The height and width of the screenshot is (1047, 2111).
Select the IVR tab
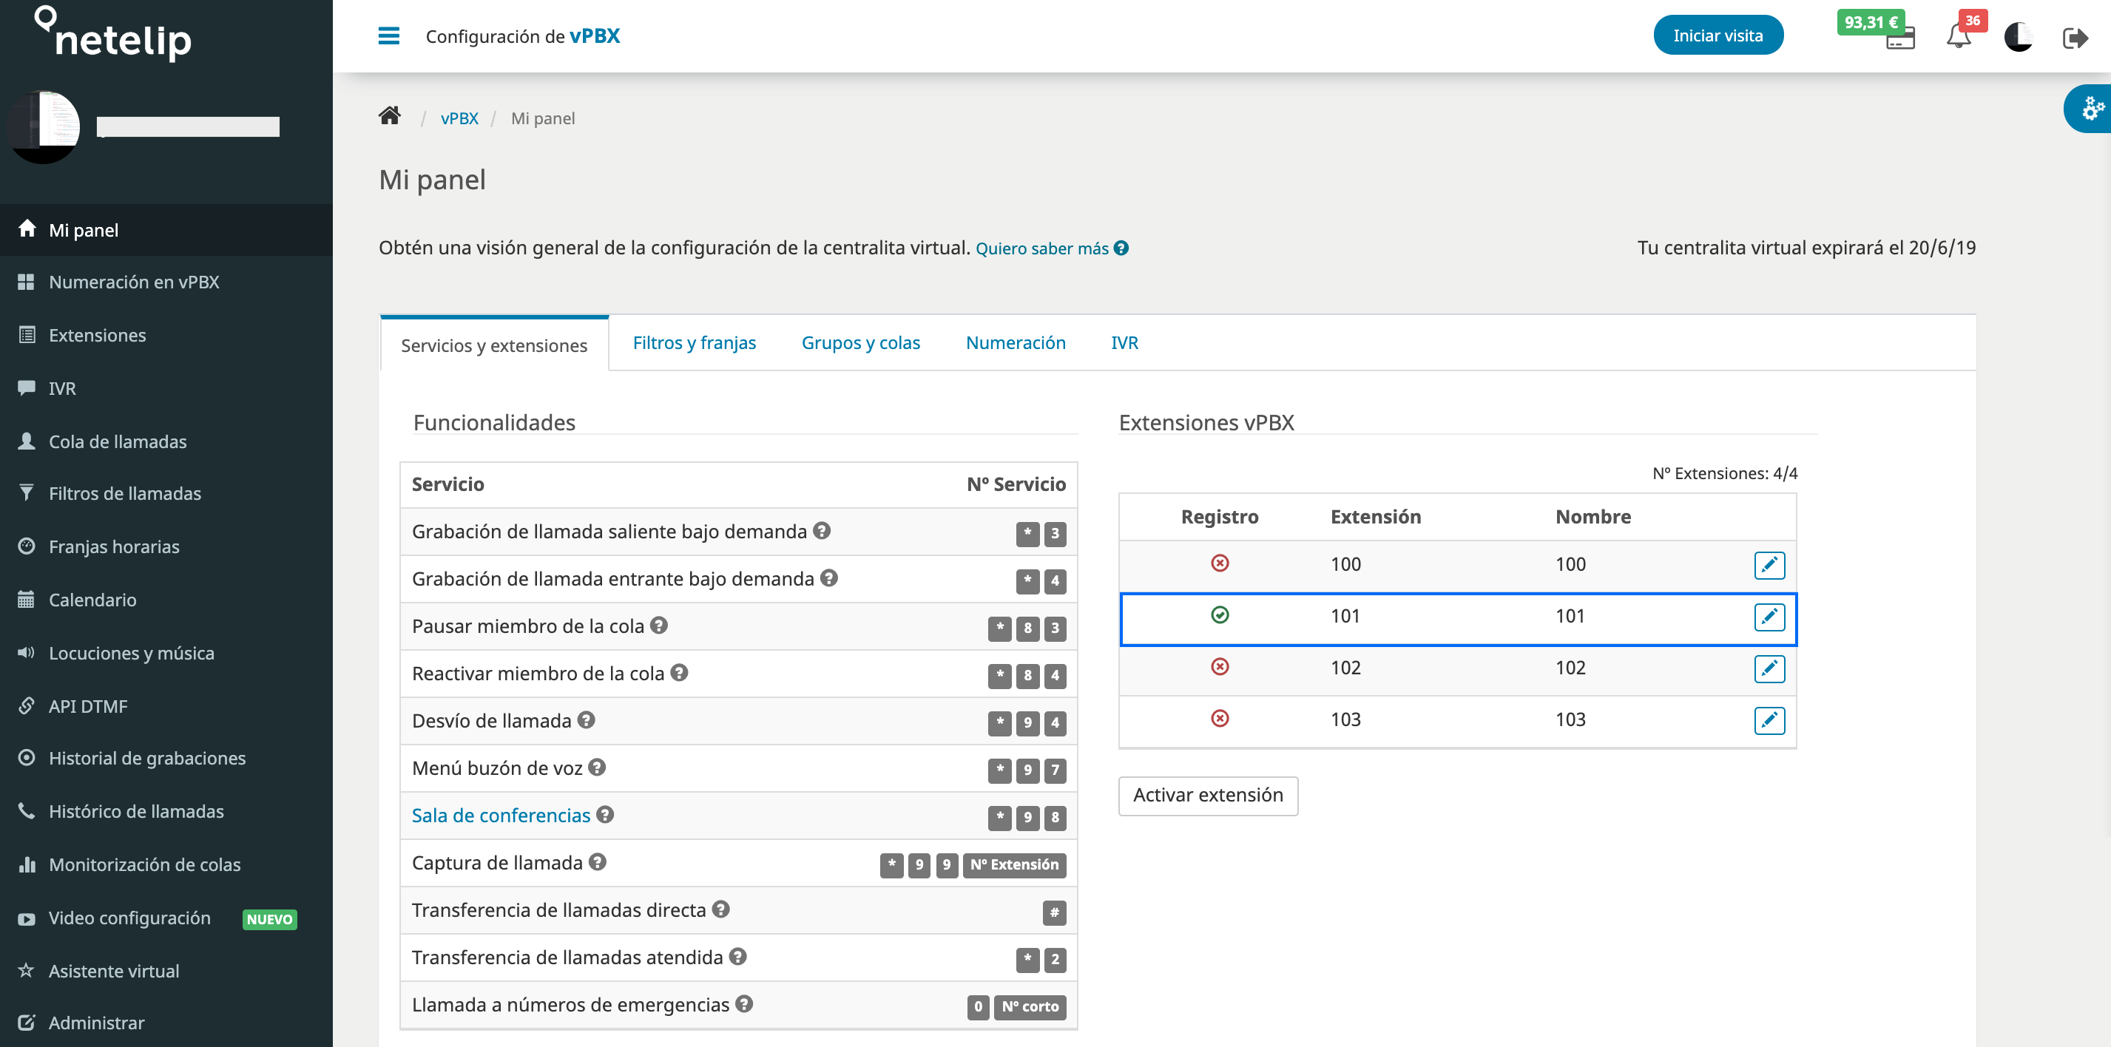coord(1124,342)
